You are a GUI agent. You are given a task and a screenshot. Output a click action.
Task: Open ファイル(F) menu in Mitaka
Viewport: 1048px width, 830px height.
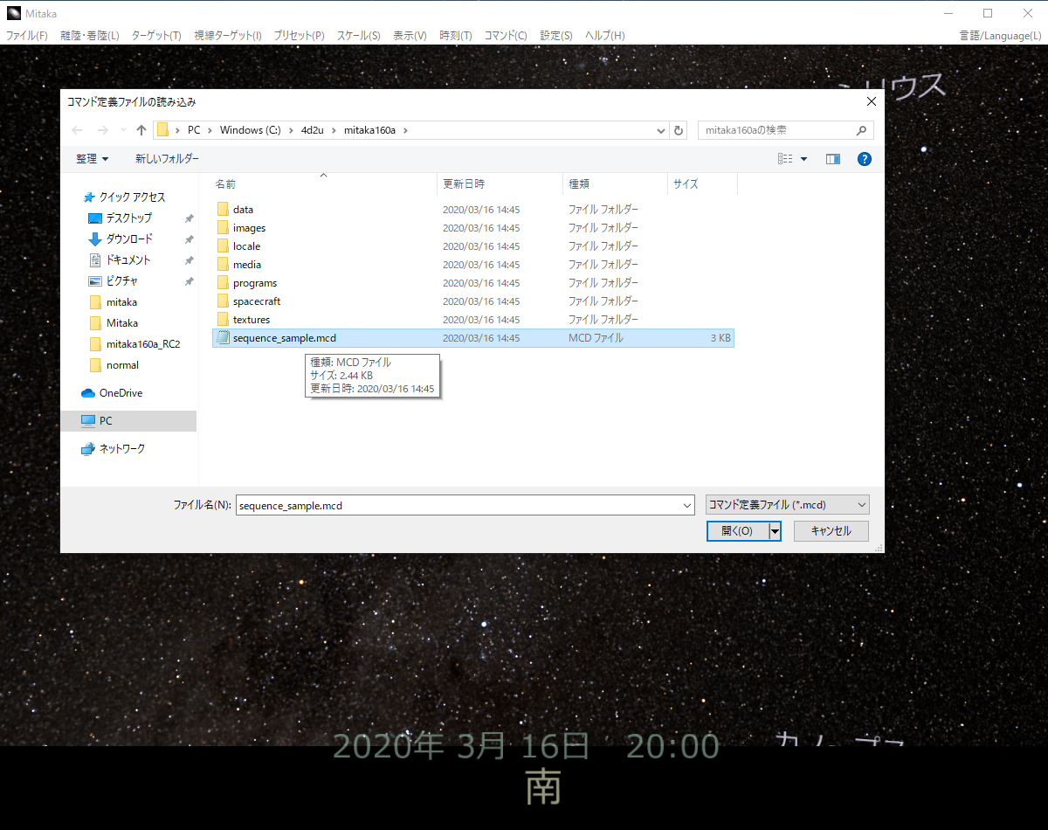tap(27, 36)
